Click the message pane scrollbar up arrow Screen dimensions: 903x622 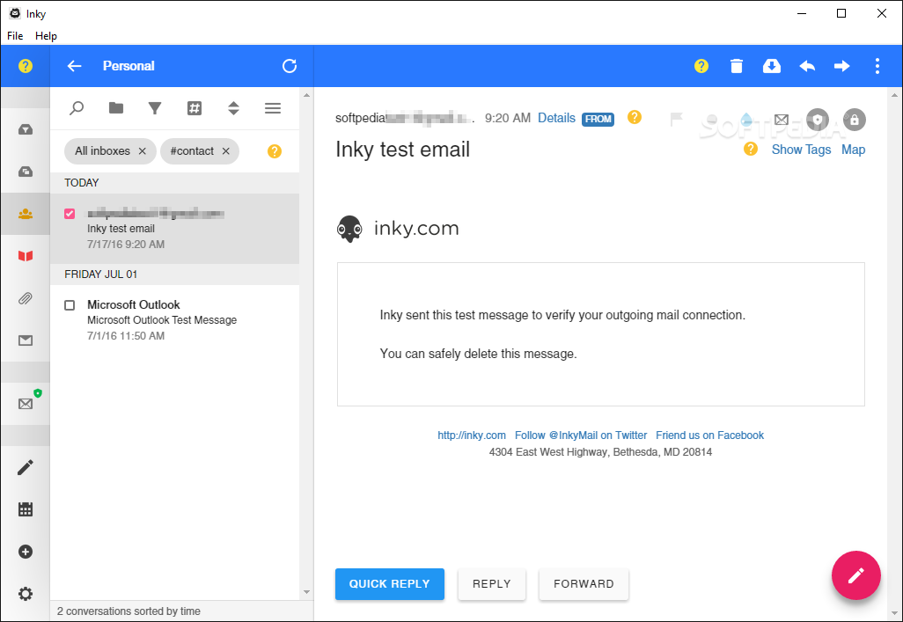tap(894, 95)
